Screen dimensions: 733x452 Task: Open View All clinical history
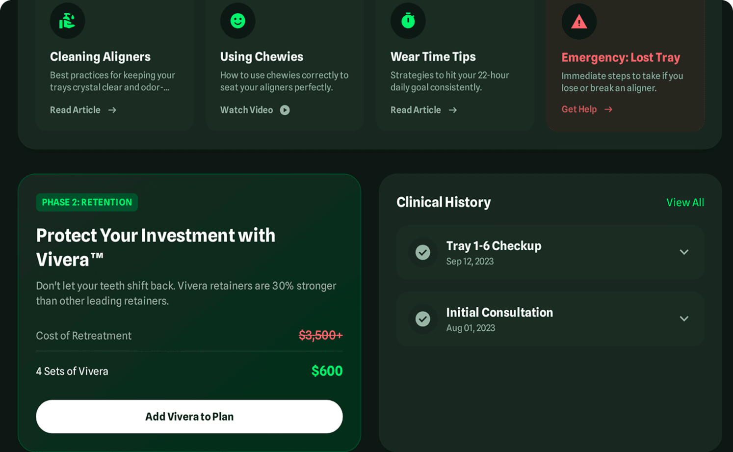coord(685,202)
